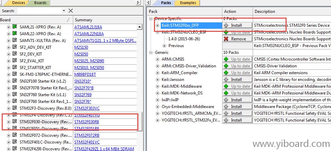The image size is (331, 151).
Task: Open the STM32F072RB device link
Action: 87,135
